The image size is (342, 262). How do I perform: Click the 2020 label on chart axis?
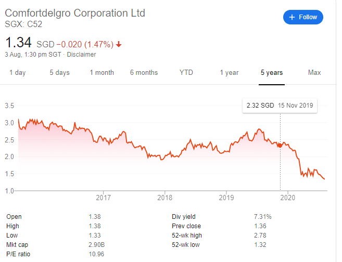point(287,198)
